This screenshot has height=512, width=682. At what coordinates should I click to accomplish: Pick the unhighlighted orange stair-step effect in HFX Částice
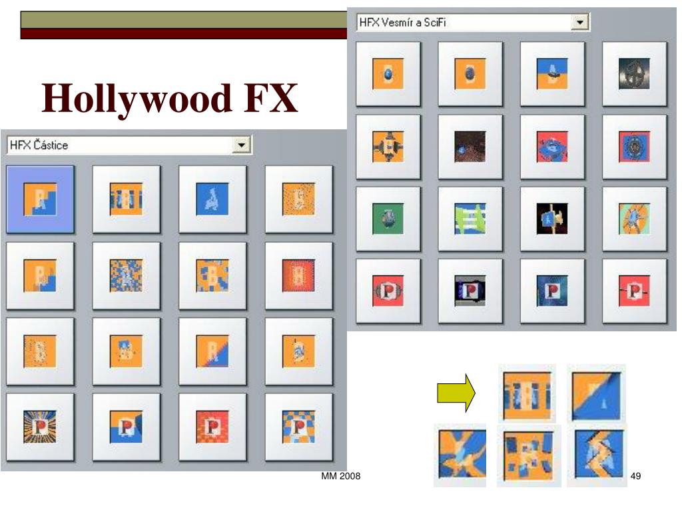point(40,275)
